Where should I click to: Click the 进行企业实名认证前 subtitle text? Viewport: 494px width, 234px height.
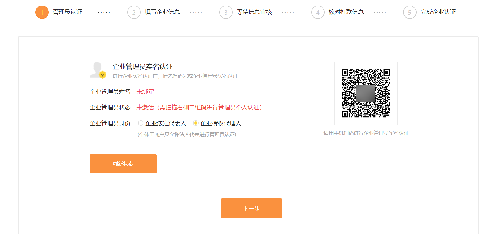[x=175, y=76]
